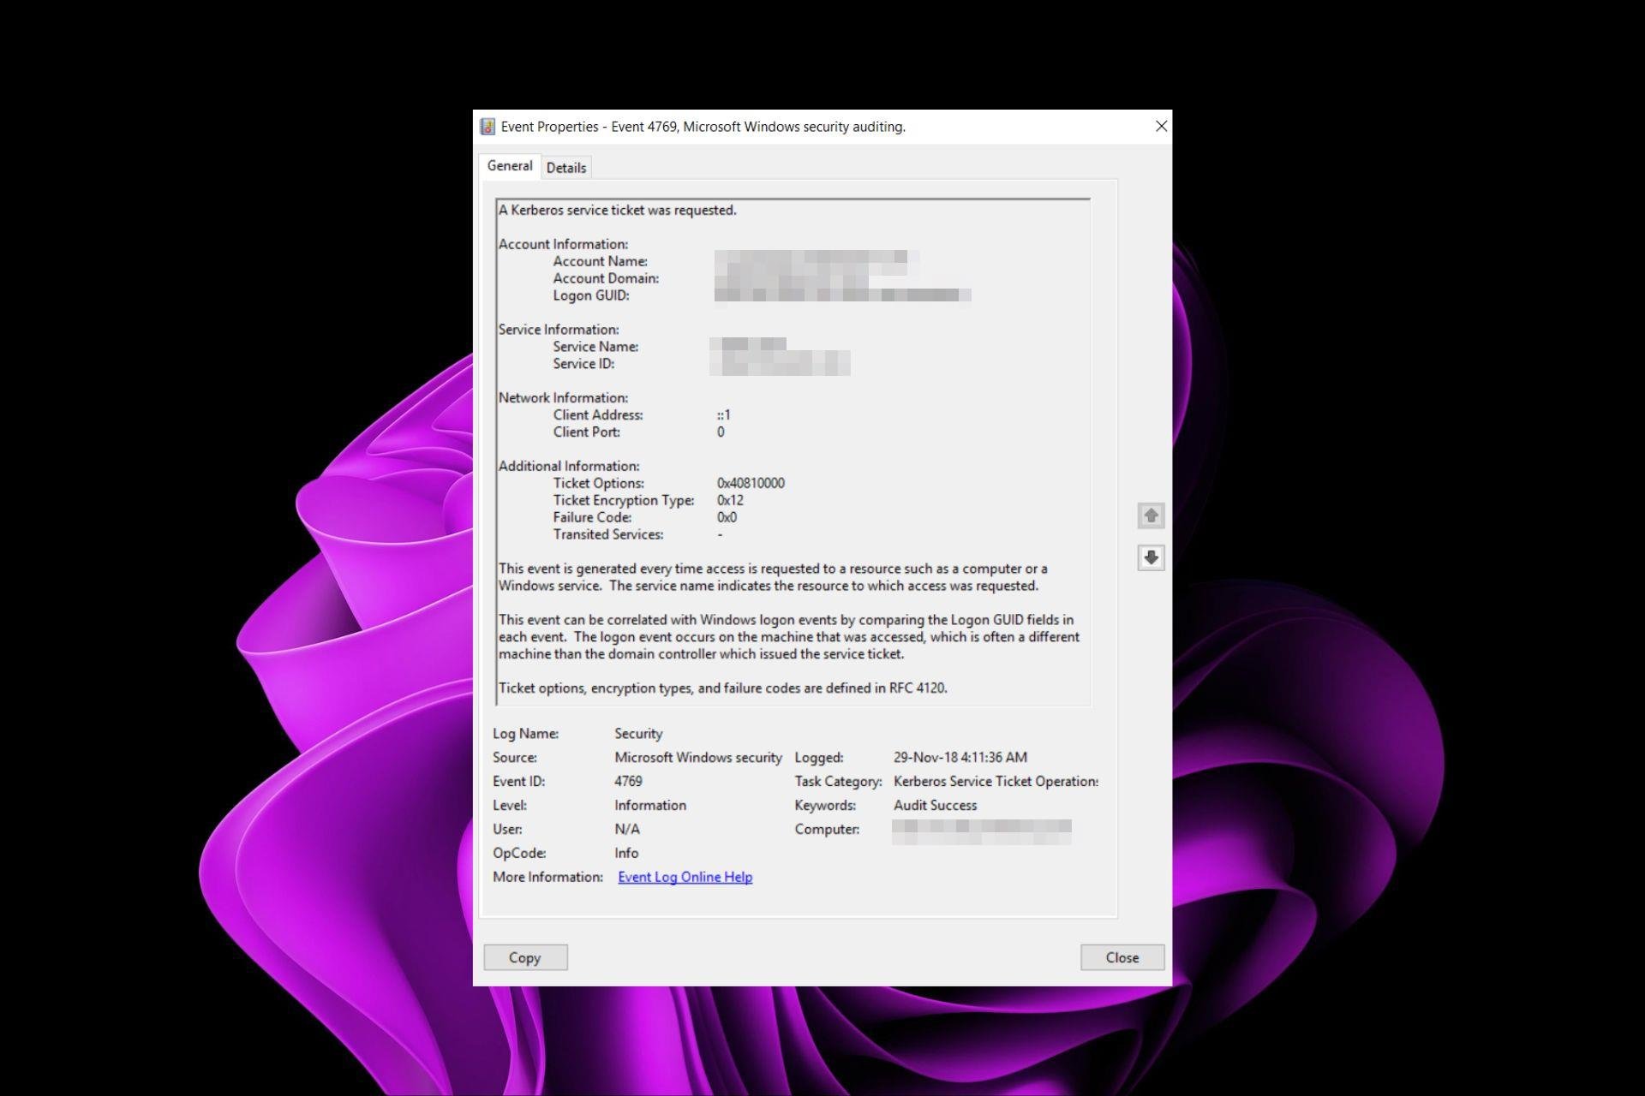Click the Task Category Kerberos Service Ticket Operations
The height and width of the screenshot is (1096, 1645).
pos(996,781)
